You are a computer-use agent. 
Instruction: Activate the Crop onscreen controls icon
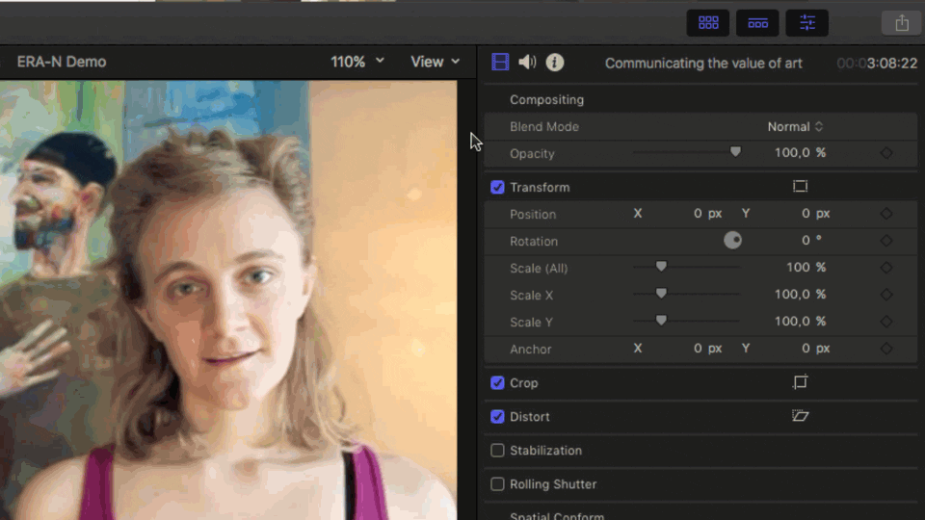point(800,382)
